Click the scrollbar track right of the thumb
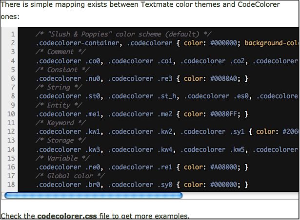 (x=240, y=195)
